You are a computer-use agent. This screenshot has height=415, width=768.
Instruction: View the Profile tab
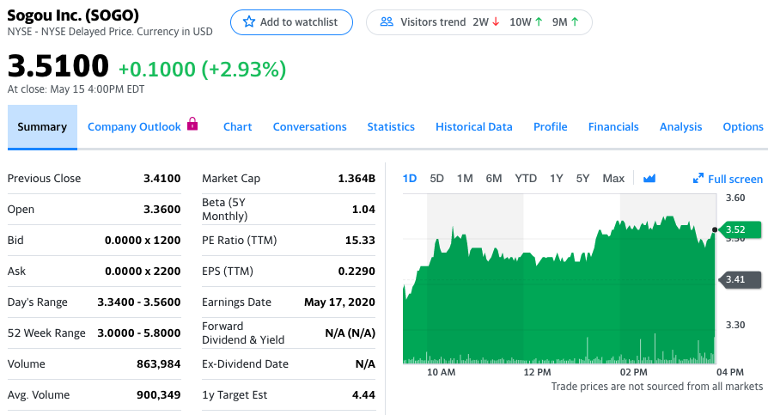click(x=551, y=127)
